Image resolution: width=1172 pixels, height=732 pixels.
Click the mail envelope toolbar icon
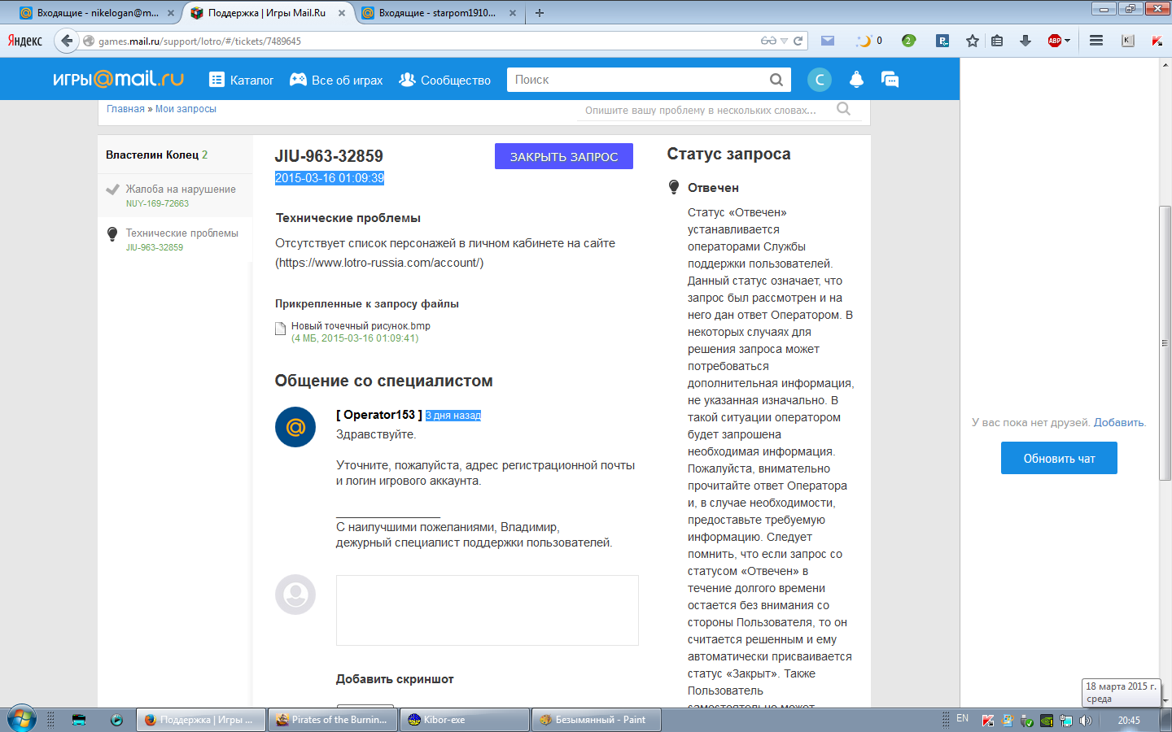click(828, 41)
